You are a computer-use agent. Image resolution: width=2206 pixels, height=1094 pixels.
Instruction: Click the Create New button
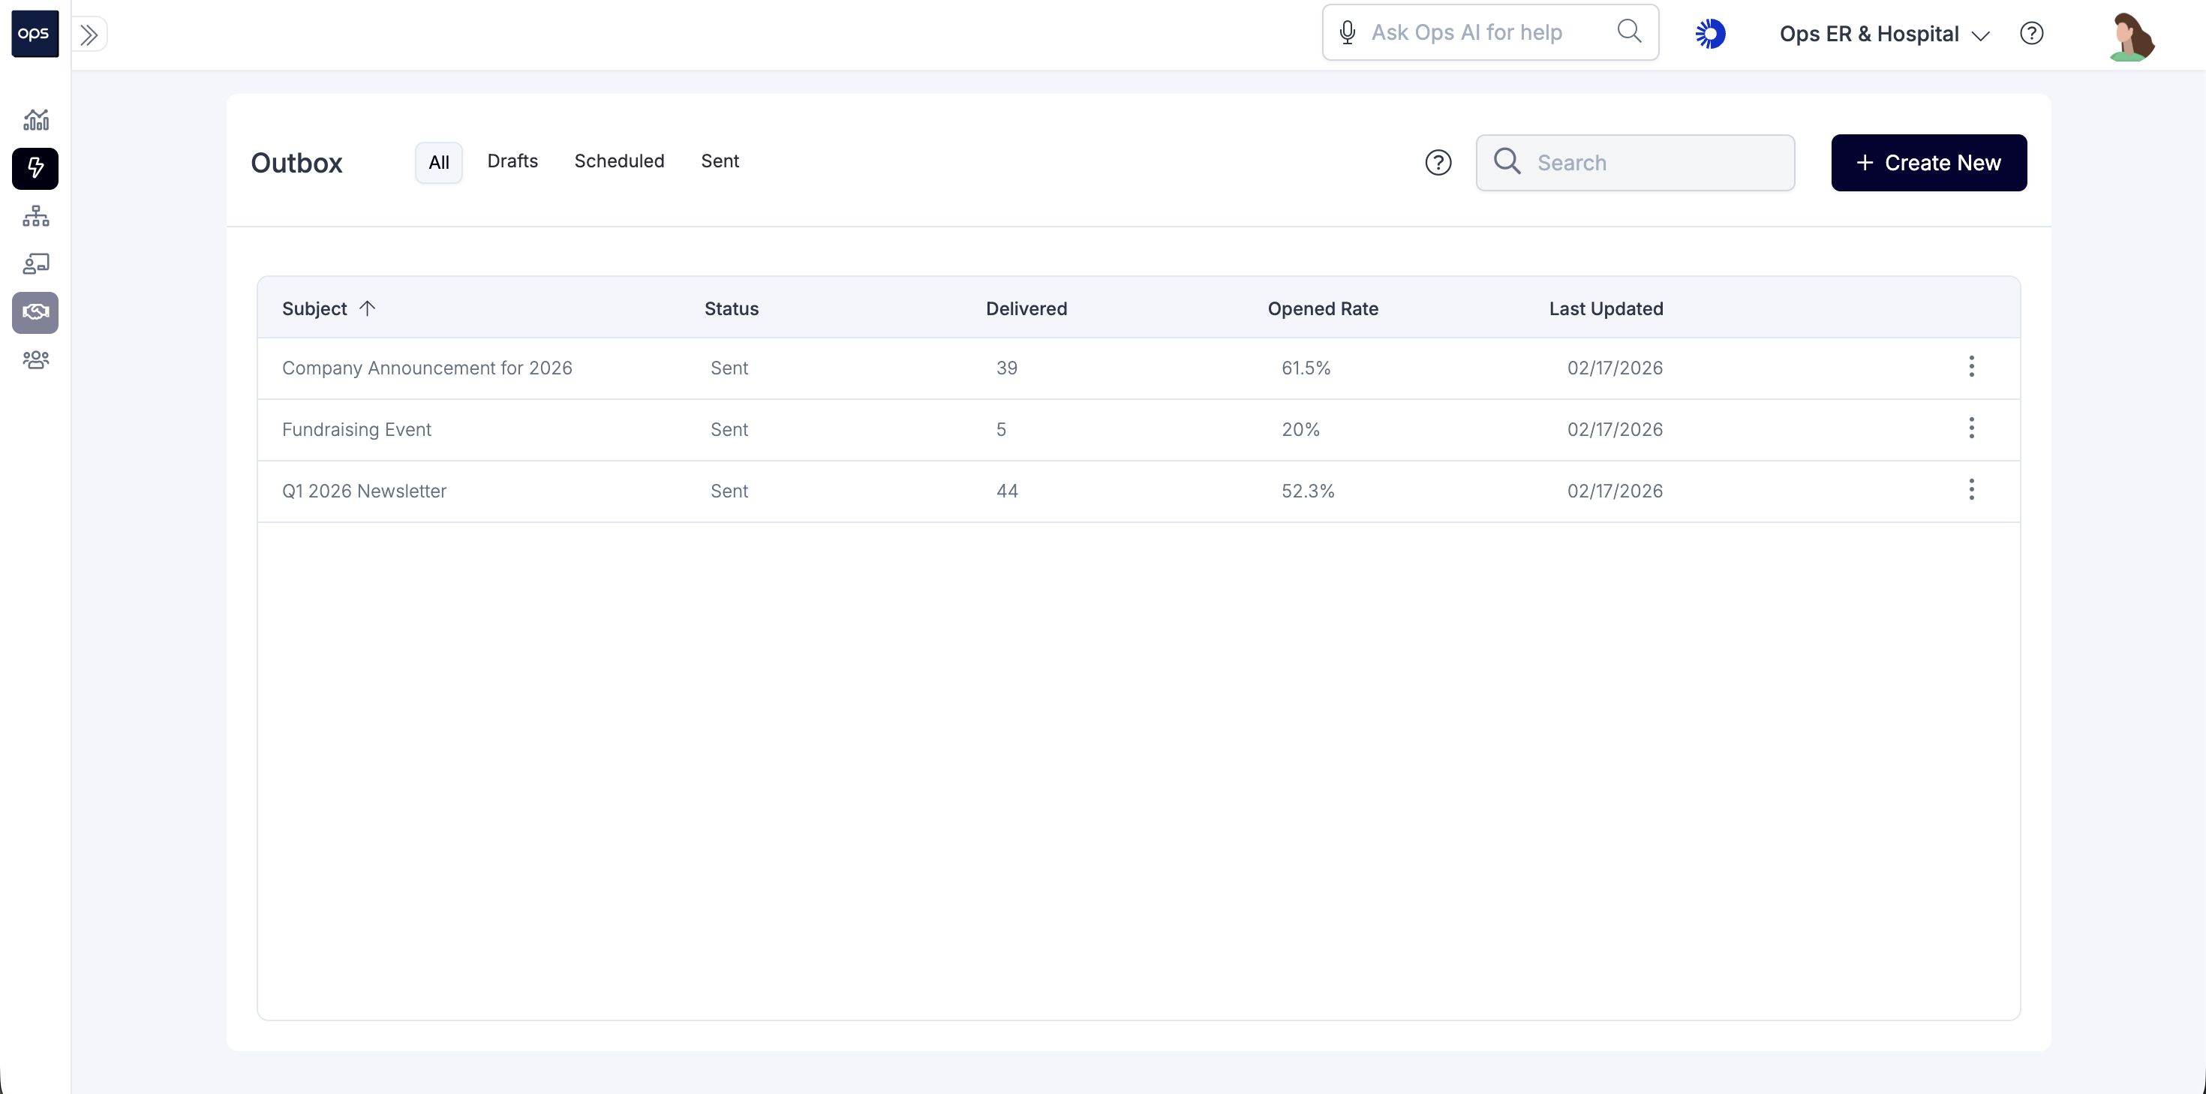pos(1928,163)
